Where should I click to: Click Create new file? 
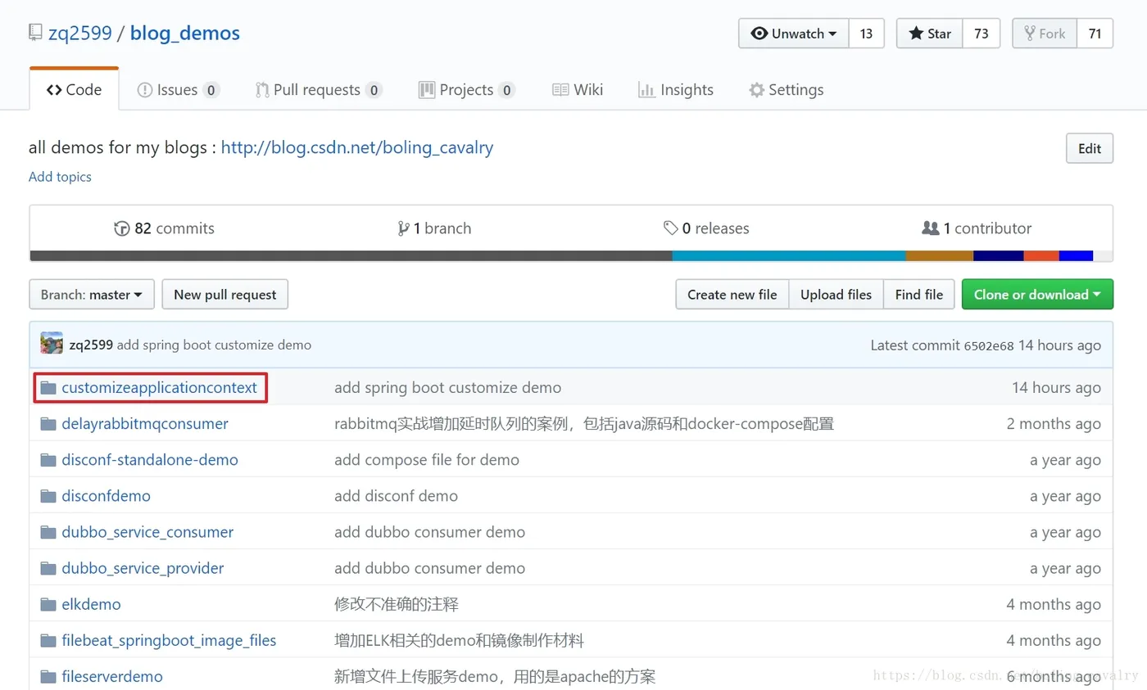(732, 295)
